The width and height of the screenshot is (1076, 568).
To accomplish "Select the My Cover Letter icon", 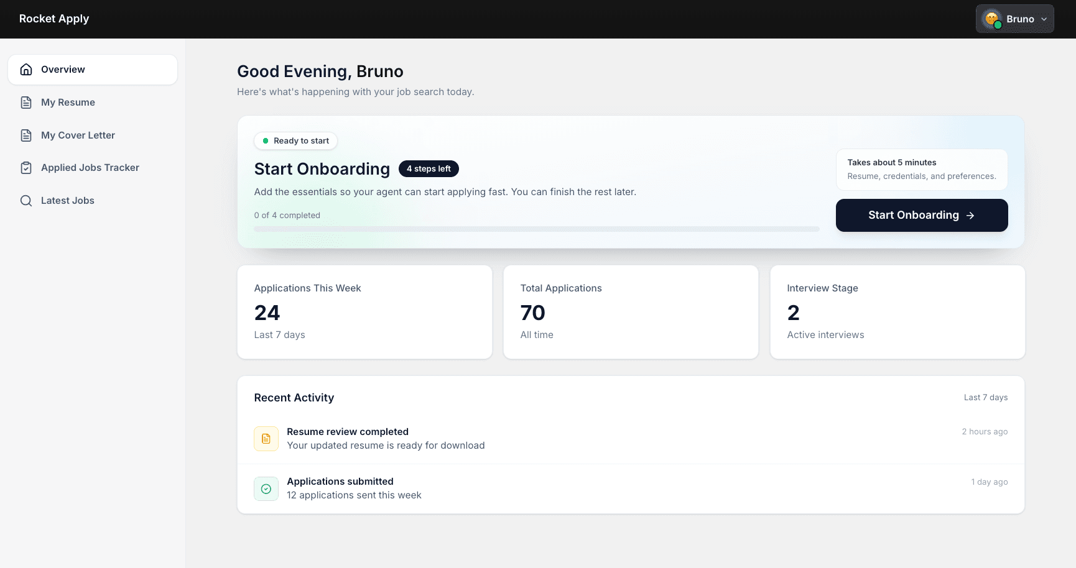I will coord(26,135).
